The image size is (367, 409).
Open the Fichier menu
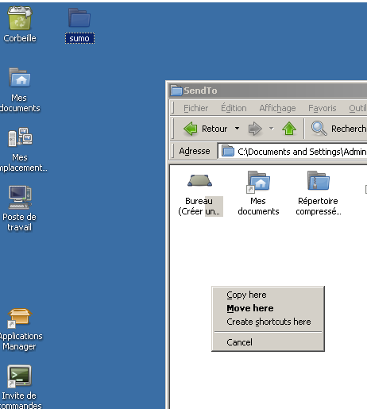tap(195, 108)
